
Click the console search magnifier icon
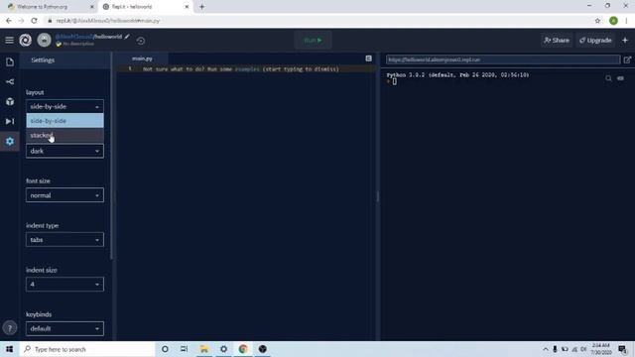tap(608, 78)
